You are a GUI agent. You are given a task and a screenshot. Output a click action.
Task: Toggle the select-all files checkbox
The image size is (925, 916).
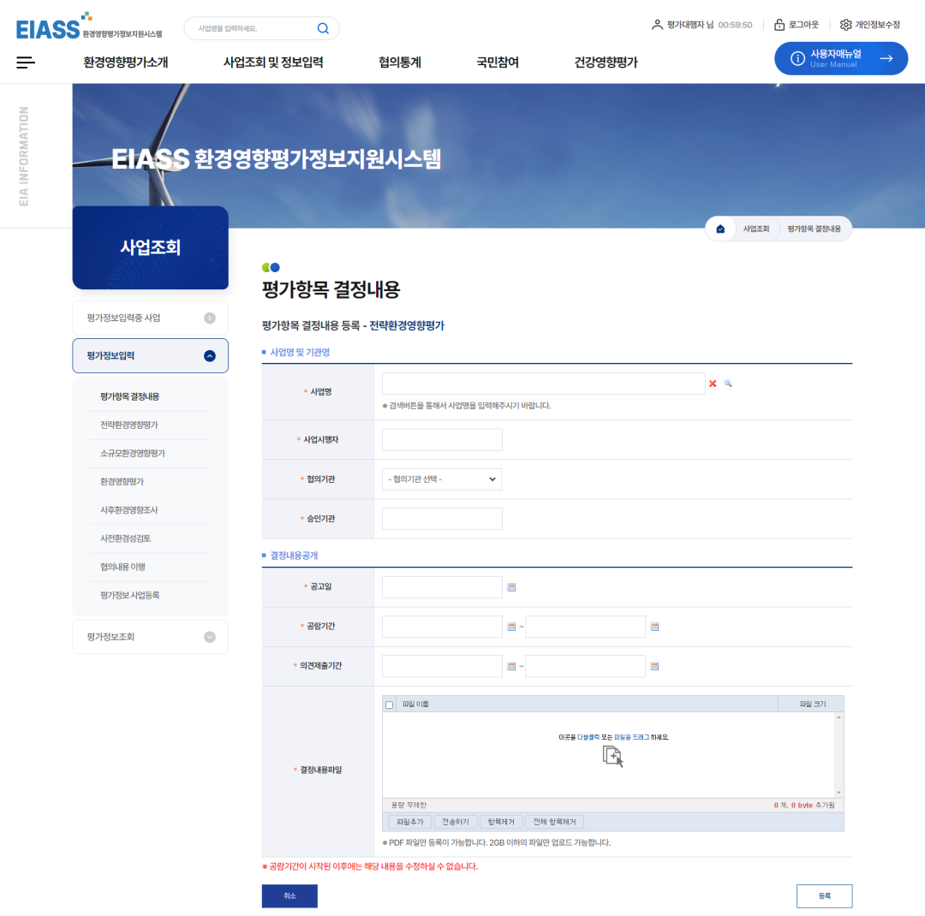[x=390, y=705]
